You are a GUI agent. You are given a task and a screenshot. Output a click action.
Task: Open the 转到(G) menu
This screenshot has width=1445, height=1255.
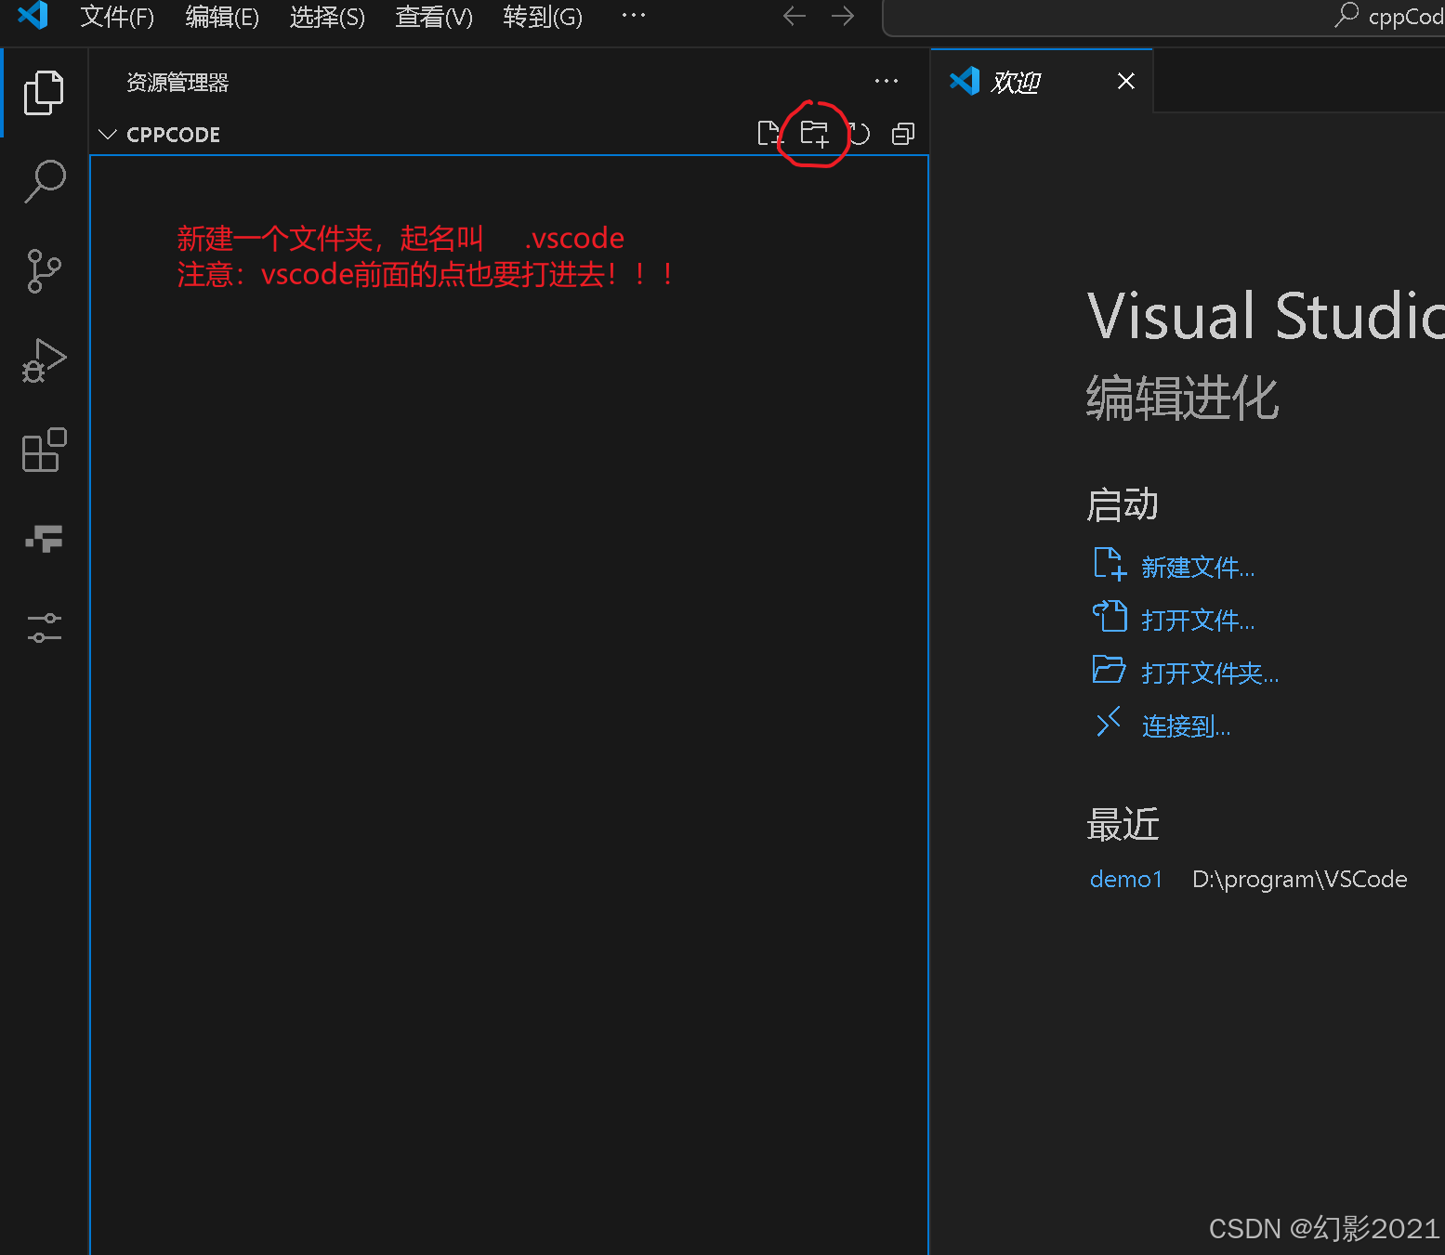click(543, 17)
